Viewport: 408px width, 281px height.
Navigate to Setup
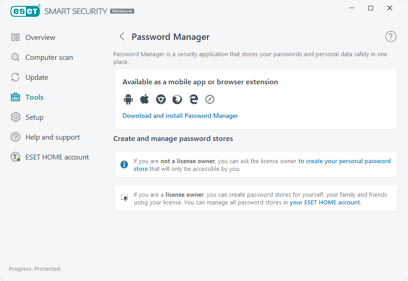34,117
